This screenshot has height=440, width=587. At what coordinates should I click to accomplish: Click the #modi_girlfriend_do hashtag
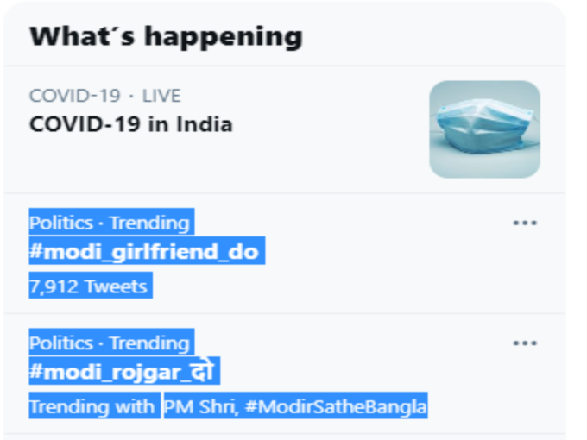point(144,251)
